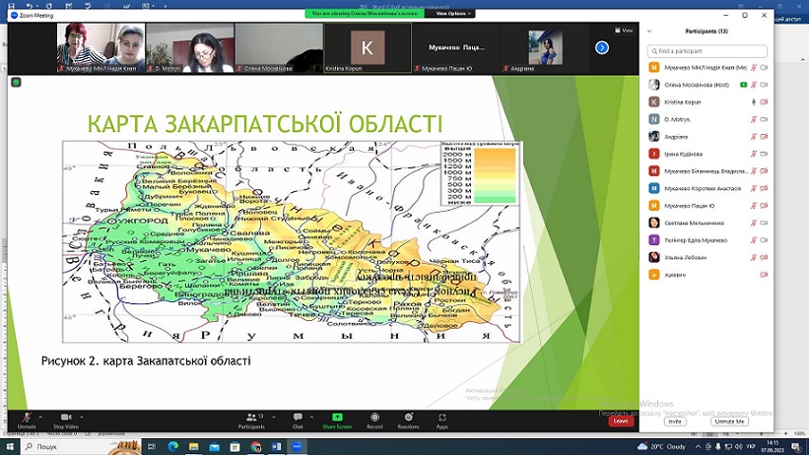This screenshot has width=809, height=455.
Task: Show next participant videos with blue arrow
Action: pos(602,48)
